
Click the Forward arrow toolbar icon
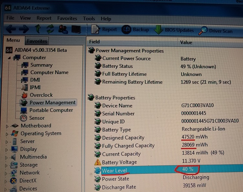(x=24, y=29)
